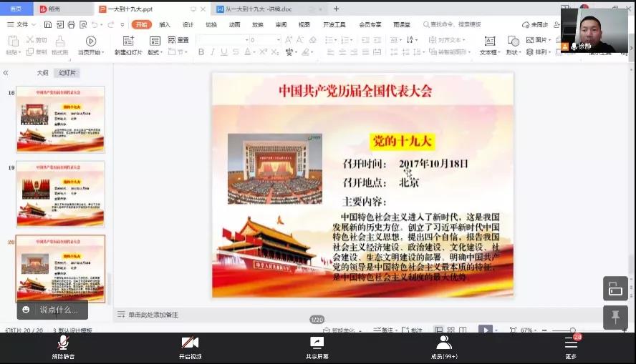The height and width of the screenshot is (364, 636).
Task: Toggle Bold formatting
Action: coord(201,51)
